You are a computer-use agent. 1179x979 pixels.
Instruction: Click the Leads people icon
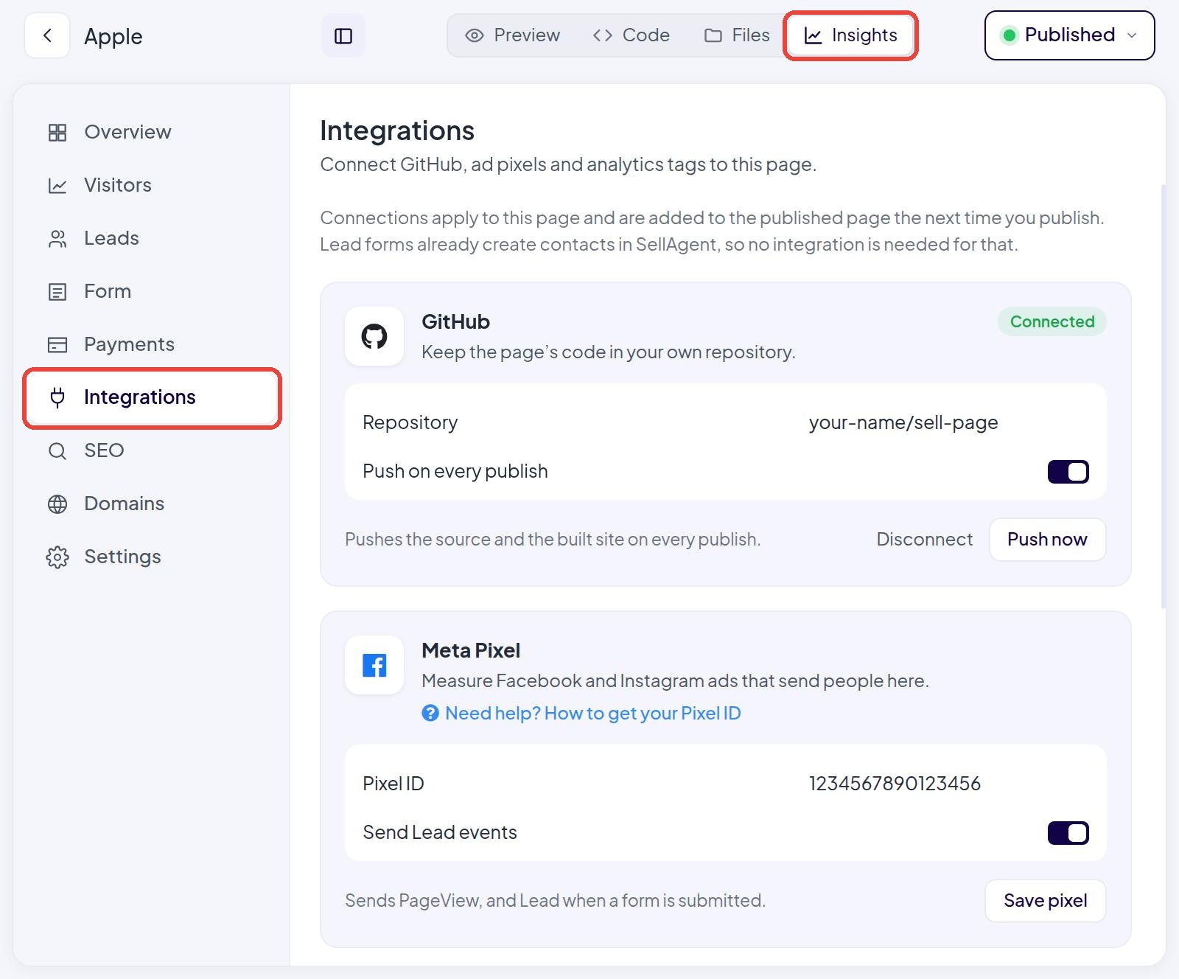click(57, 238)
